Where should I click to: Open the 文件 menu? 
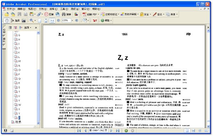click(11, 9)
